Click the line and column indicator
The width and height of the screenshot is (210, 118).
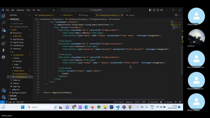click(x=119, y=102)
